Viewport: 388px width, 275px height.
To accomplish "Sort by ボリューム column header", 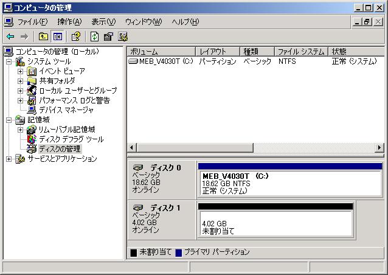I will point(161,52).
